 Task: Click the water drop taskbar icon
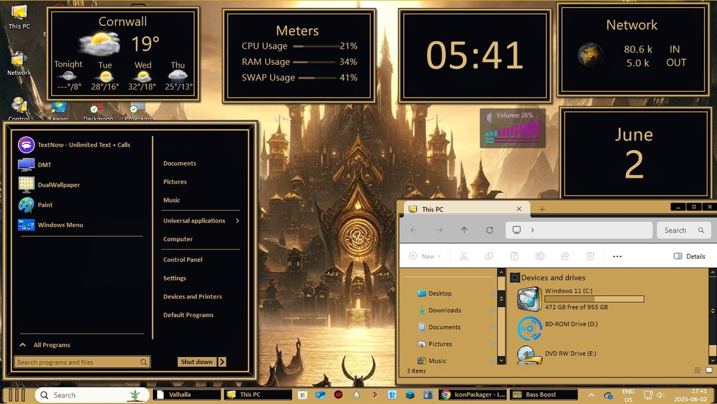pos(356,394)
